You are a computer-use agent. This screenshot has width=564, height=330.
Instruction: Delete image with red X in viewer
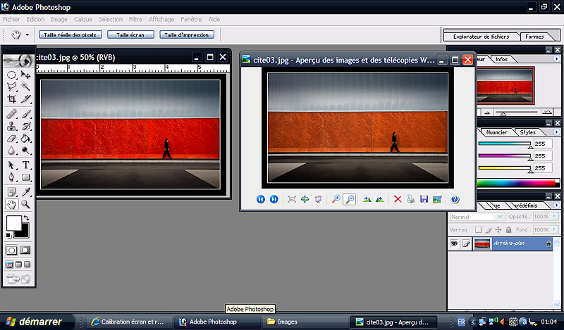click(398, 199)
